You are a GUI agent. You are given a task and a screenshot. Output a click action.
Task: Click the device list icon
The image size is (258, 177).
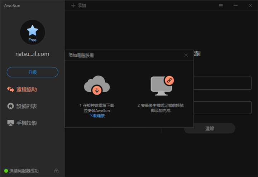coord(10,106)
